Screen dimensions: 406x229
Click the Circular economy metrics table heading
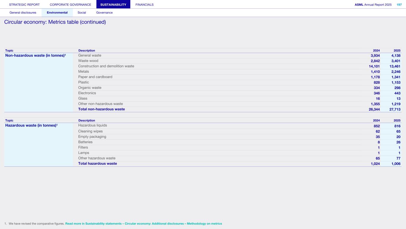pyautogui.click(x=55, y=22)
